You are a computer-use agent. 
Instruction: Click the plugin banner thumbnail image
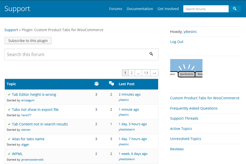pos(186,68)
